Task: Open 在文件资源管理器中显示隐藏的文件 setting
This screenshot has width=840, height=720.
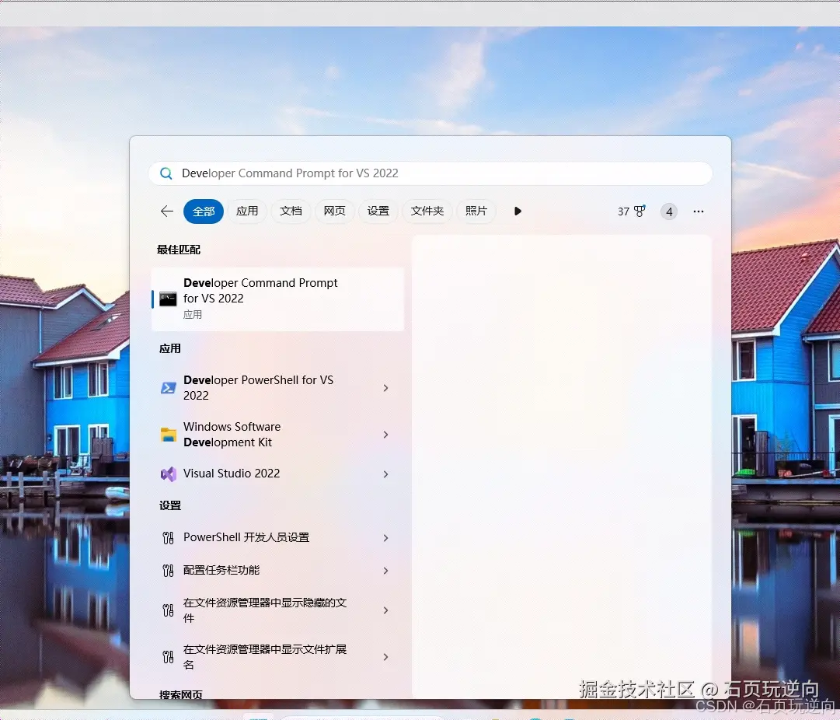Action: (277, 610)
